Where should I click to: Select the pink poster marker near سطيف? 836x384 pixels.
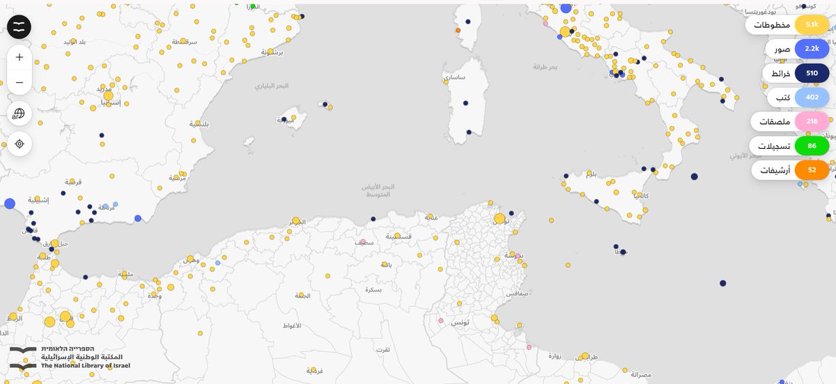(x=362, y=242)
